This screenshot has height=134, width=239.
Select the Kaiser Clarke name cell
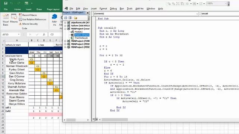point(17,63)
